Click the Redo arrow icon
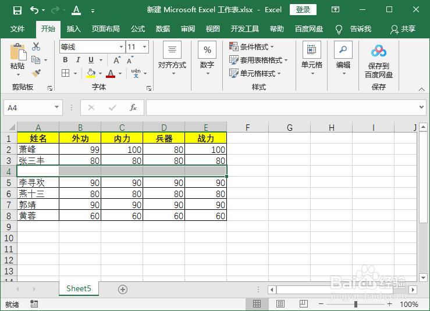Screen dimensions: 430x311 point(55,10)
